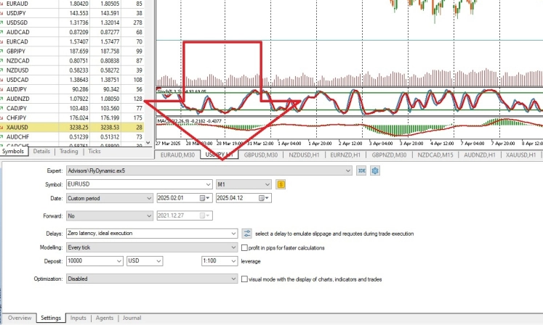Select the USDCAD row in Market Watch
This screenshot has height=325, width=543.
click(72, 80)
